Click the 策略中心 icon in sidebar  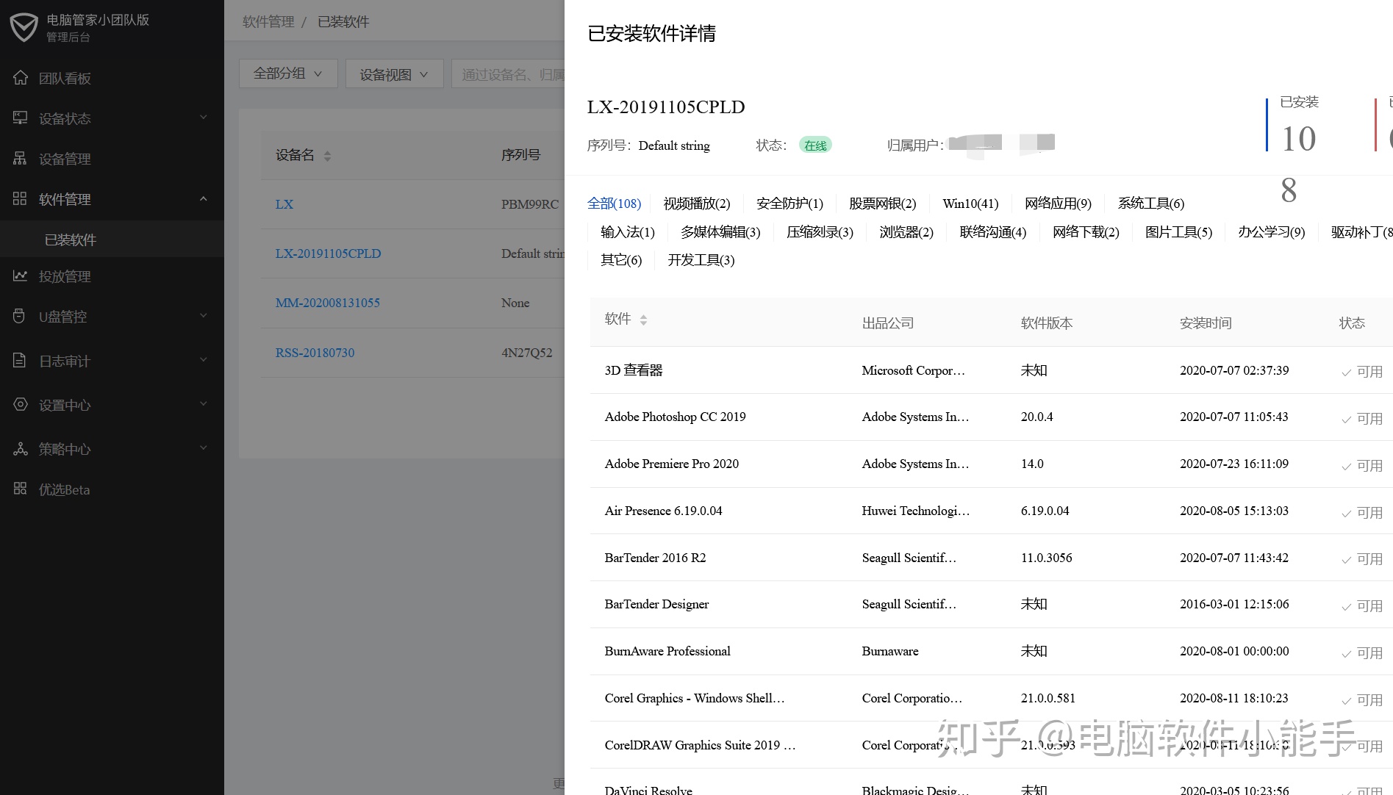tap(21, 449)
